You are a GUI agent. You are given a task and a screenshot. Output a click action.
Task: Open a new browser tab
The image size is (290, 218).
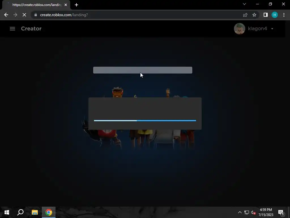coord(76,5)
